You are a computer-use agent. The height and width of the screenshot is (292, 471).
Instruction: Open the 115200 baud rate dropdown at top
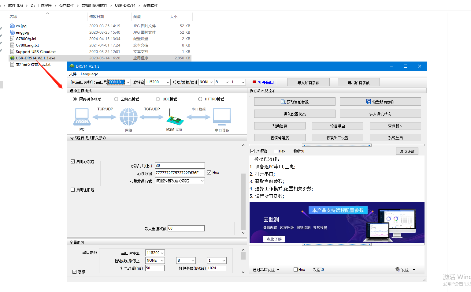(168, 82)
